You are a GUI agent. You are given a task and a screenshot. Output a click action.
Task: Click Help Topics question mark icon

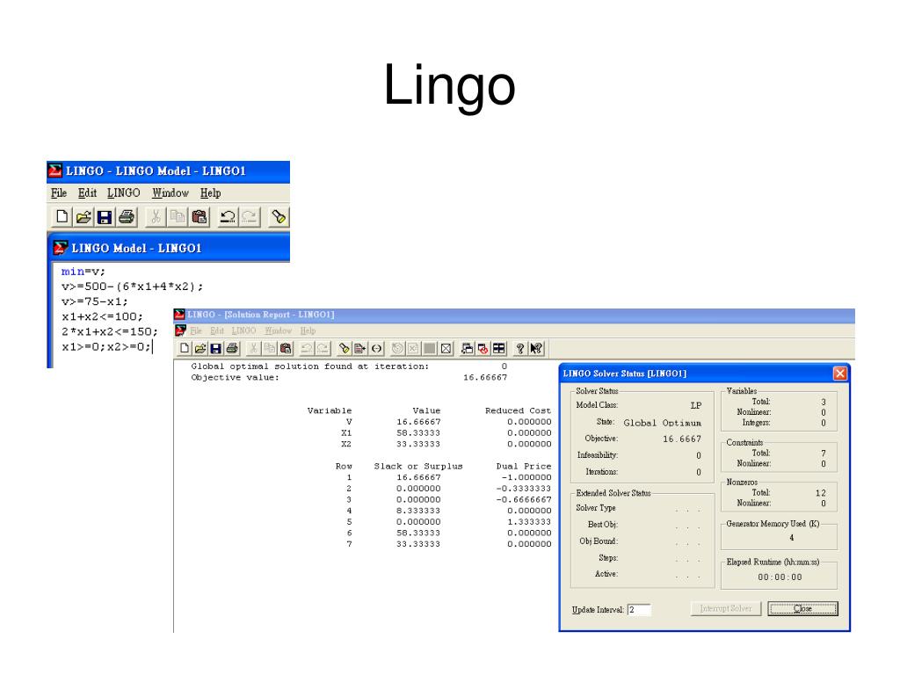[x=520, y=348]
